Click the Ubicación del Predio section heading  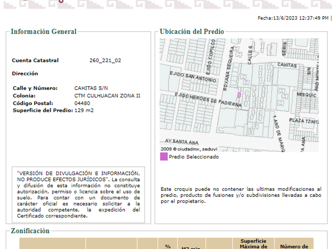pos(192,32)
